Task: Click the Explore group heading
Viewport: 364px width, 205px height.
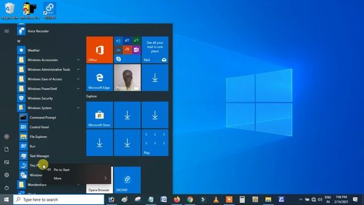Action: click(x=92, y=96)
